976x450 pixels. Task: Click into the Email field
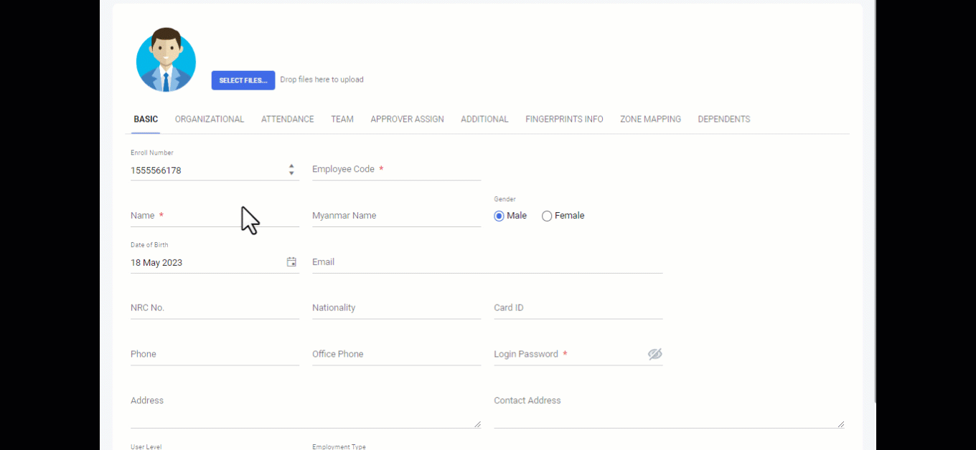coord(487,262)
